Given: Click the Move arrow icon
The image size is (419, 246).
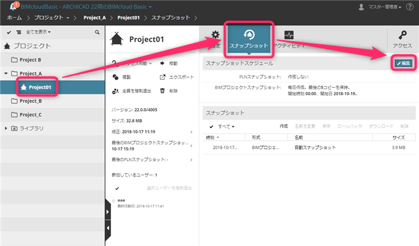Looking at the screenshot, I should (x=162, y=63).
